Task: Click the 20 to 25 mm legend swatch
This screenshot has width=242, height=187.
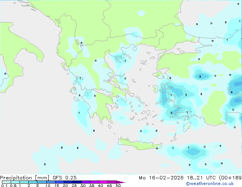Action: (68, 182)
